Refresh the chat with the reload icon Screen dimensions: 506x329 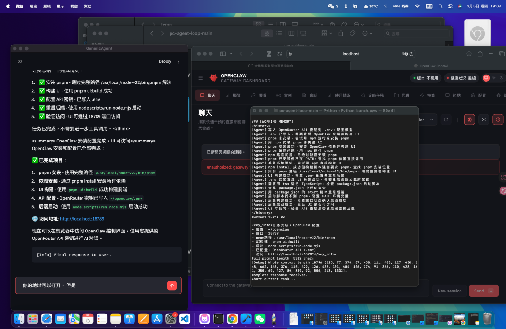click(x=446, y=120)
